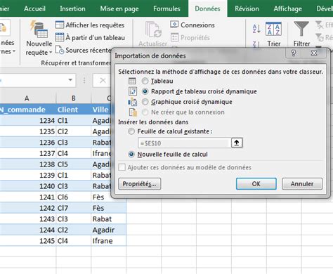Confirm with the OK button
Screen dimensions: 333x274
point(256,183)
